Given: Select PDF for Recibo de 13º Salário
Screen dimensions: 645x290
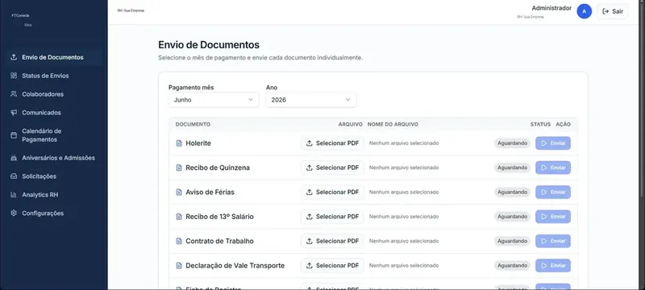Looking at the screenshot, I should (x=332, y=217).
